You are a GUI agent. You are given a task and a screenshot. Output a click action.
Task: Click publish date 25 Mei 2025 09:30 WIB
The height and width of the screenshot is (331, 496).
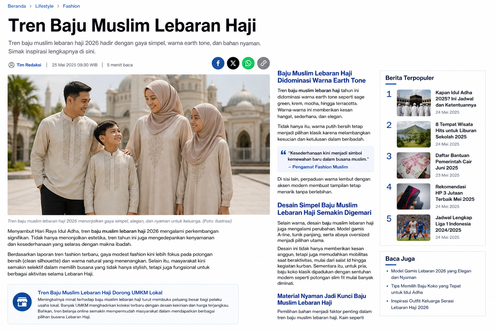[75, 65]
